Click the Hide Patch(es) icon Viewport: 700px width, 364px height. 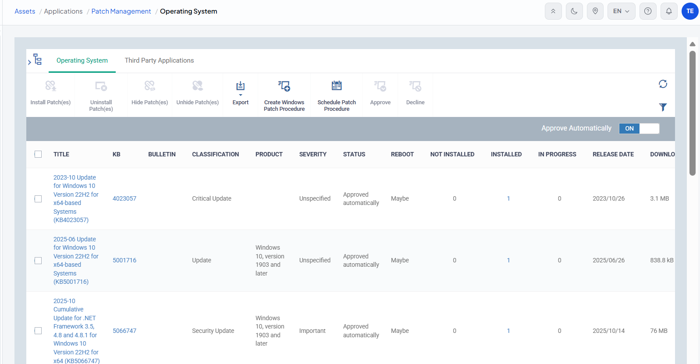coord(149,86)
